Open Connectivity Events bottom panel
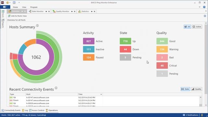Image resolution: width=208 pixels, height=117 pixels. click(x=11, y=110)
